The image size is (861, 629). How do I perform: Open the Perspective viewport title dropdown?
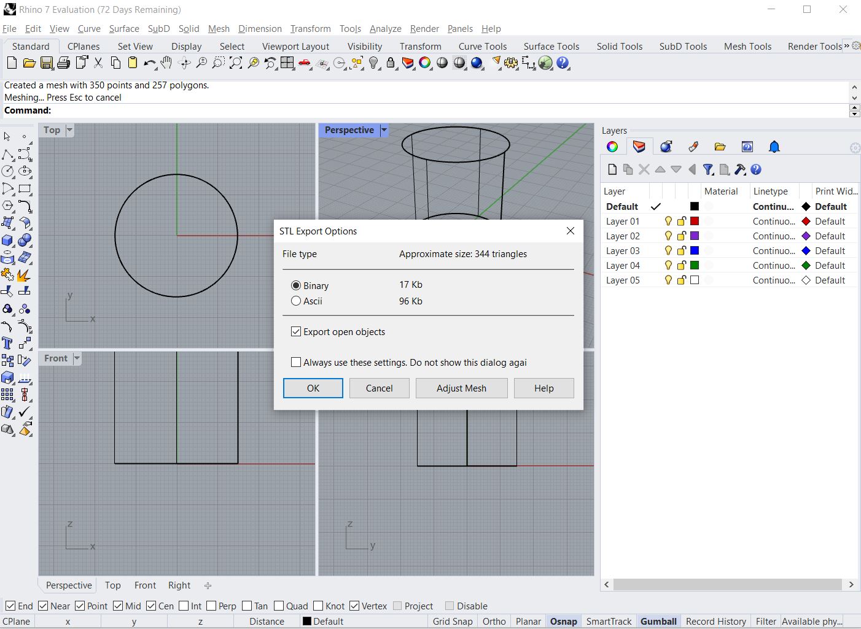384,130
